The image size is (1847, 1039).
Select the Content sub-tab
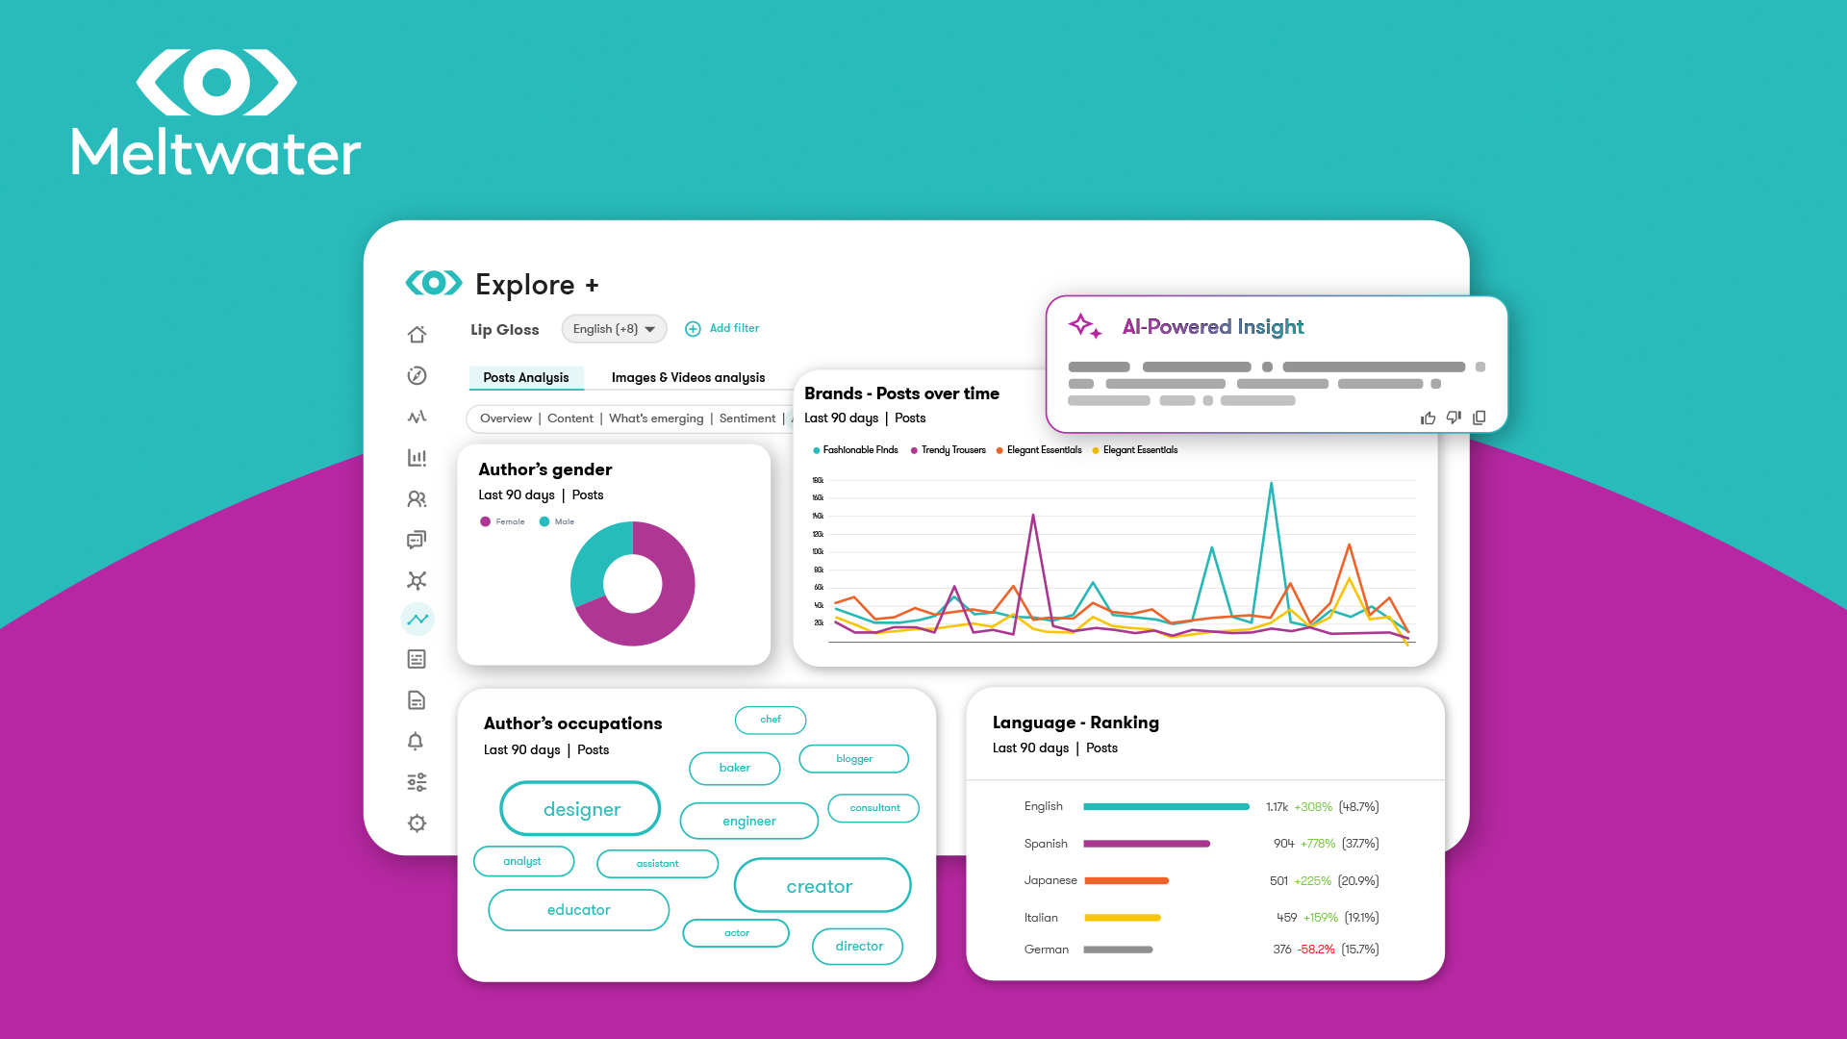(570, 418)
